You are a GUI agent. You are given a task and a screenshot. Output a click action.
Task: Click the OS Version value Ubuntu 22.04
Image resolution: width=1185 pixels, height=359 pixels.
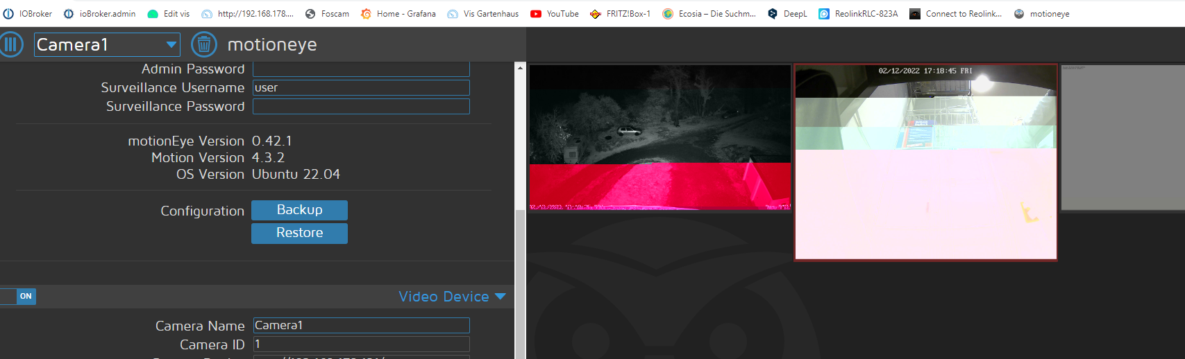[x=296, y=175]
